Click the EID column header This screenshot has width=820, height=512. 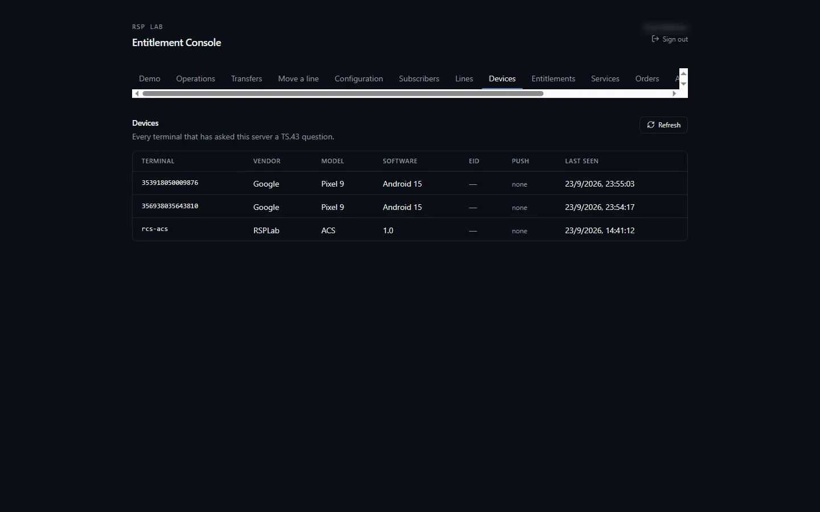(x=474, y=161)
